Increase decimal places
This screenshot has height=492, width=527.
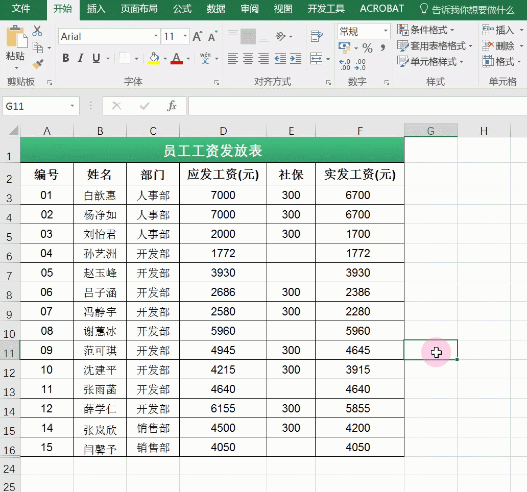coord(345,64)
